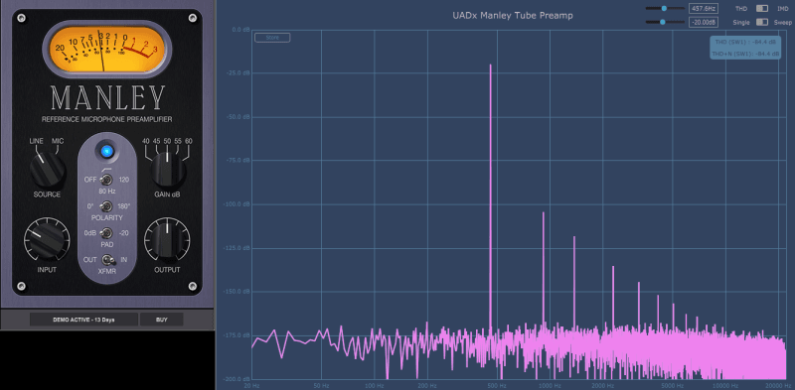This screenshot has width=795, height=390.
Task: Click the 'UADx Manley Tube Preamp' title
Action: 513,16
